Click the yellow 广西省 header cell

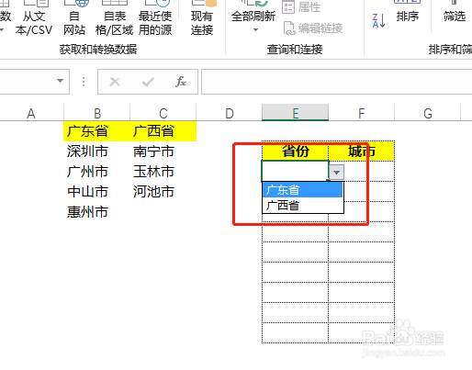[x=163, y=131]
